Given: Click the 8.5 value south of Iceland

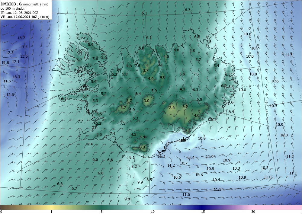Looking at the screenshot, I should 149,180.
